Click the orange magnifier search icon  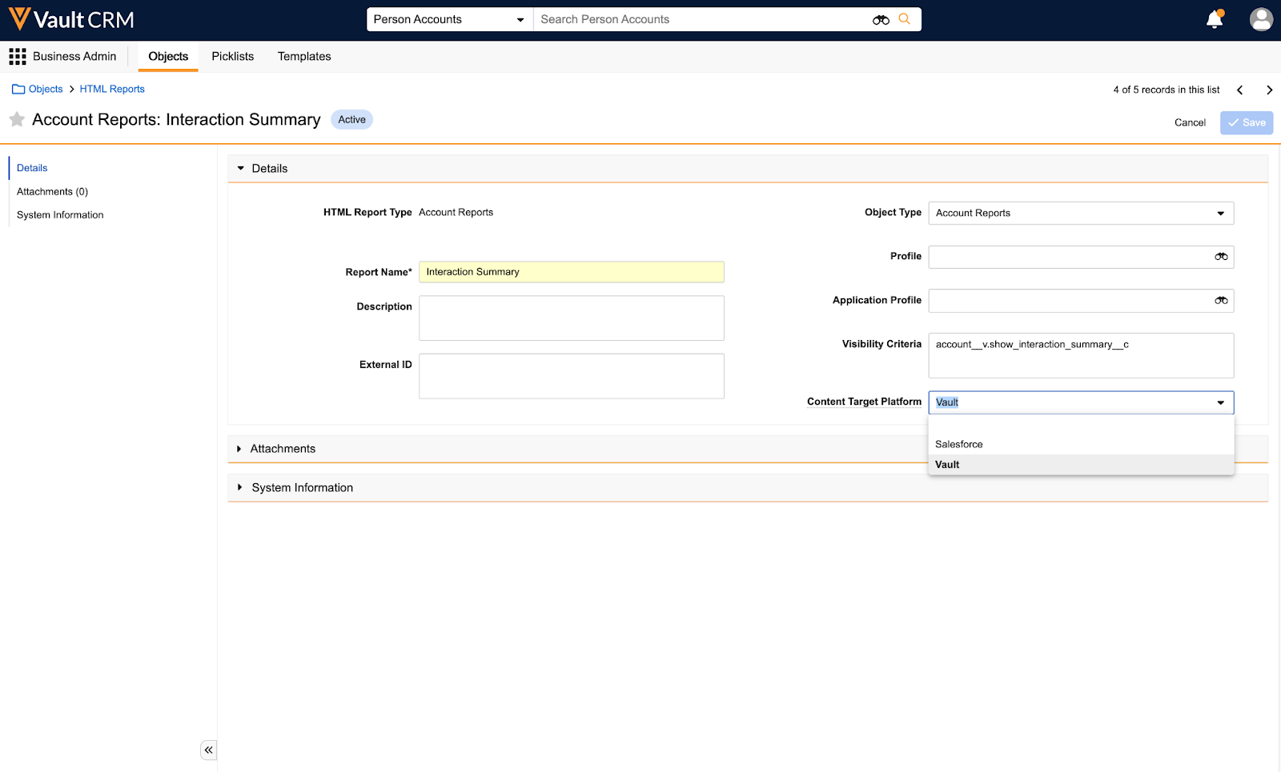[905, 19]
